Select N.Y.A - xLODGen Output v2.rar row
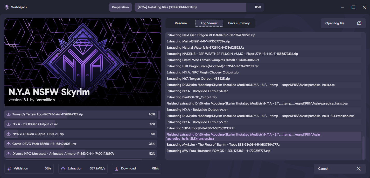This screenshot has height=178, width=370. (x=81, y=124)
